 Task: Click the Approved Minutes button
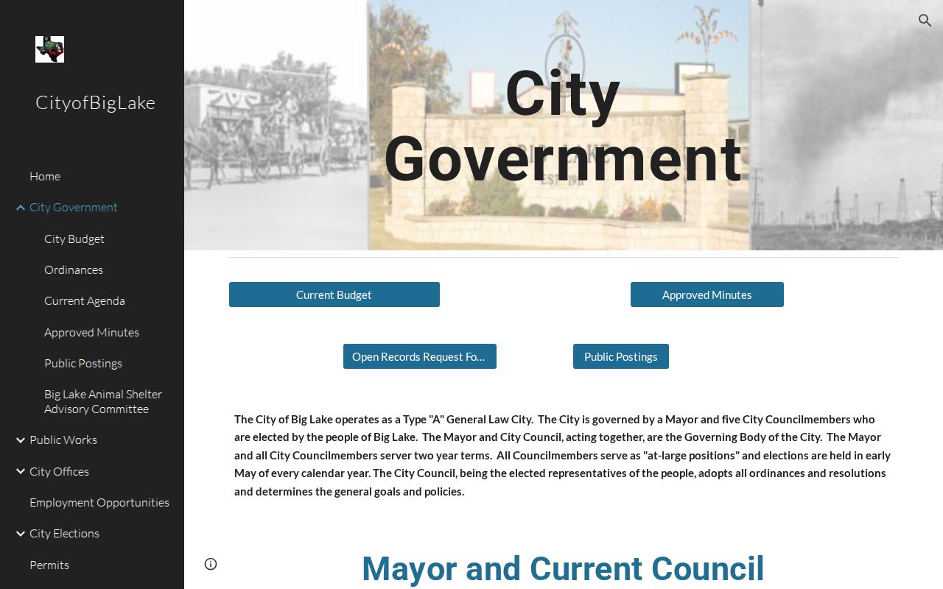pyautogui.click(x=707, y=294)
